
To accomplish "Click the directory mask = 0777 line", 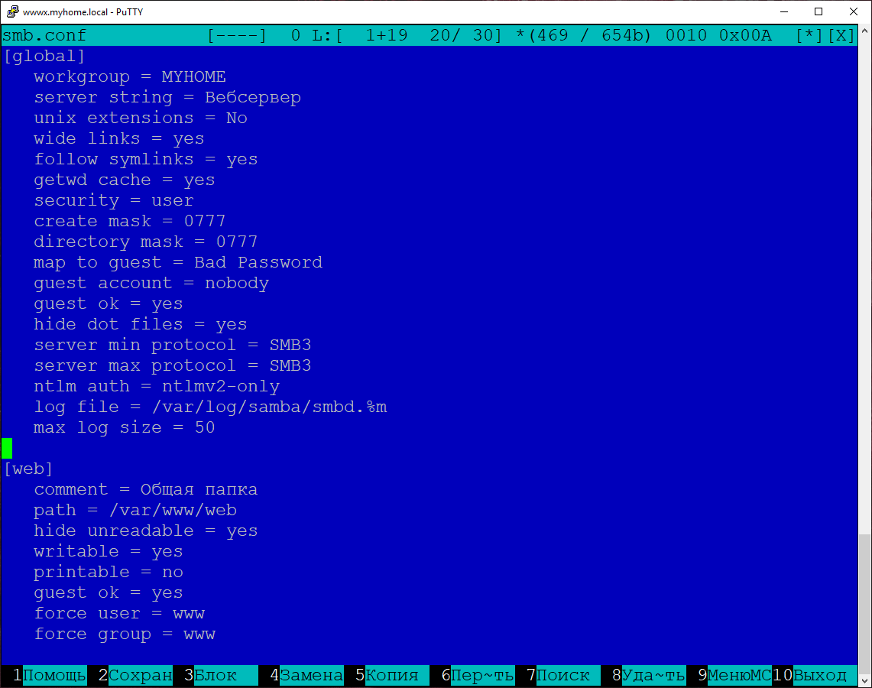I will click(146, 242).
